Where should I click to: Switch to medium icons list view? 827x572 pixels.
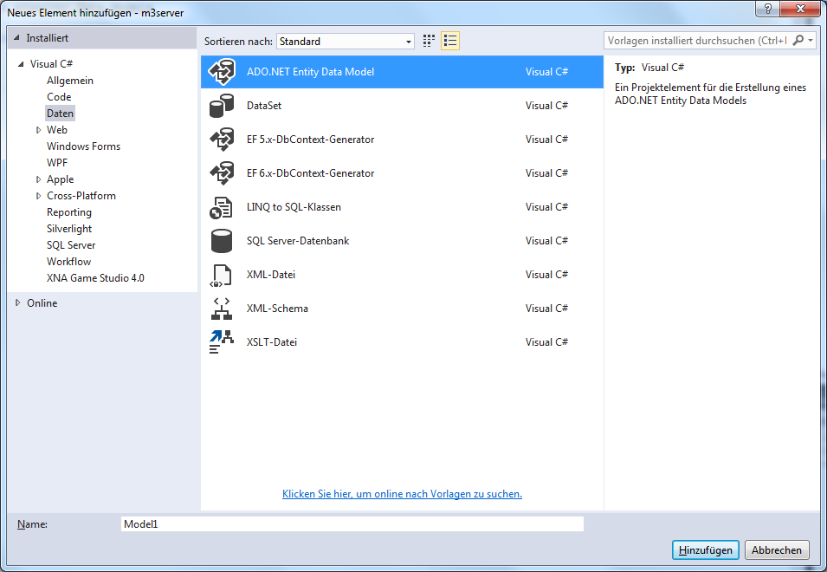(450, 41)
